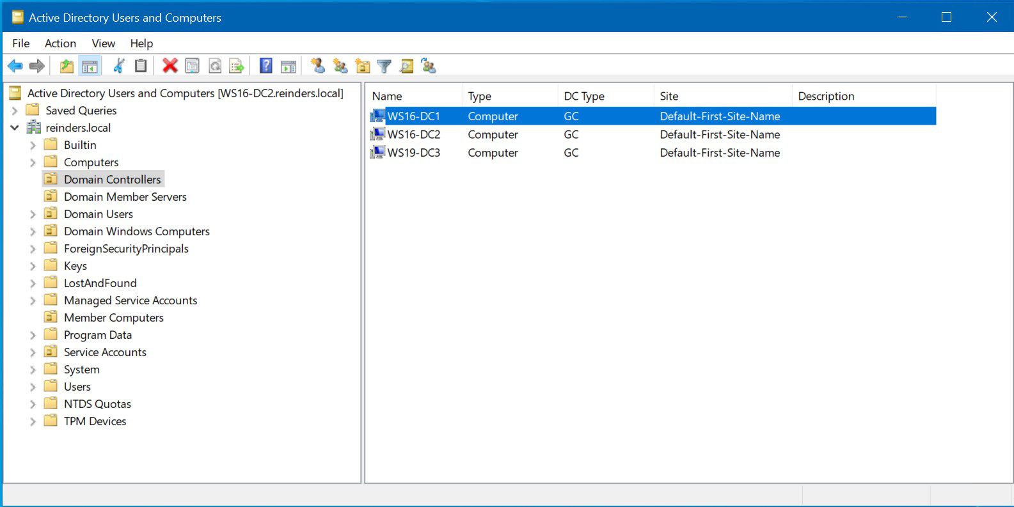
Task: Open the View menu
Action: (x=103, y=43)
